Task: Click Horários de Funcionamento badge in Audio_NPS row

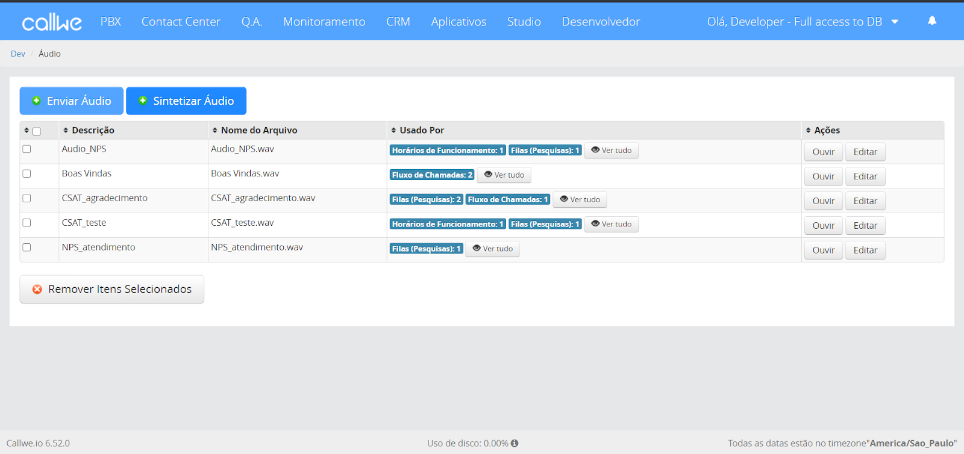Action: tap(448, 151)
